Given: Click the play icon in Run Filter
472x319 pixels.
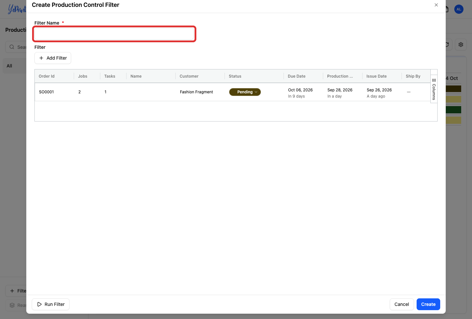Looking at the screenshot, I should click(x=39, y=304).
